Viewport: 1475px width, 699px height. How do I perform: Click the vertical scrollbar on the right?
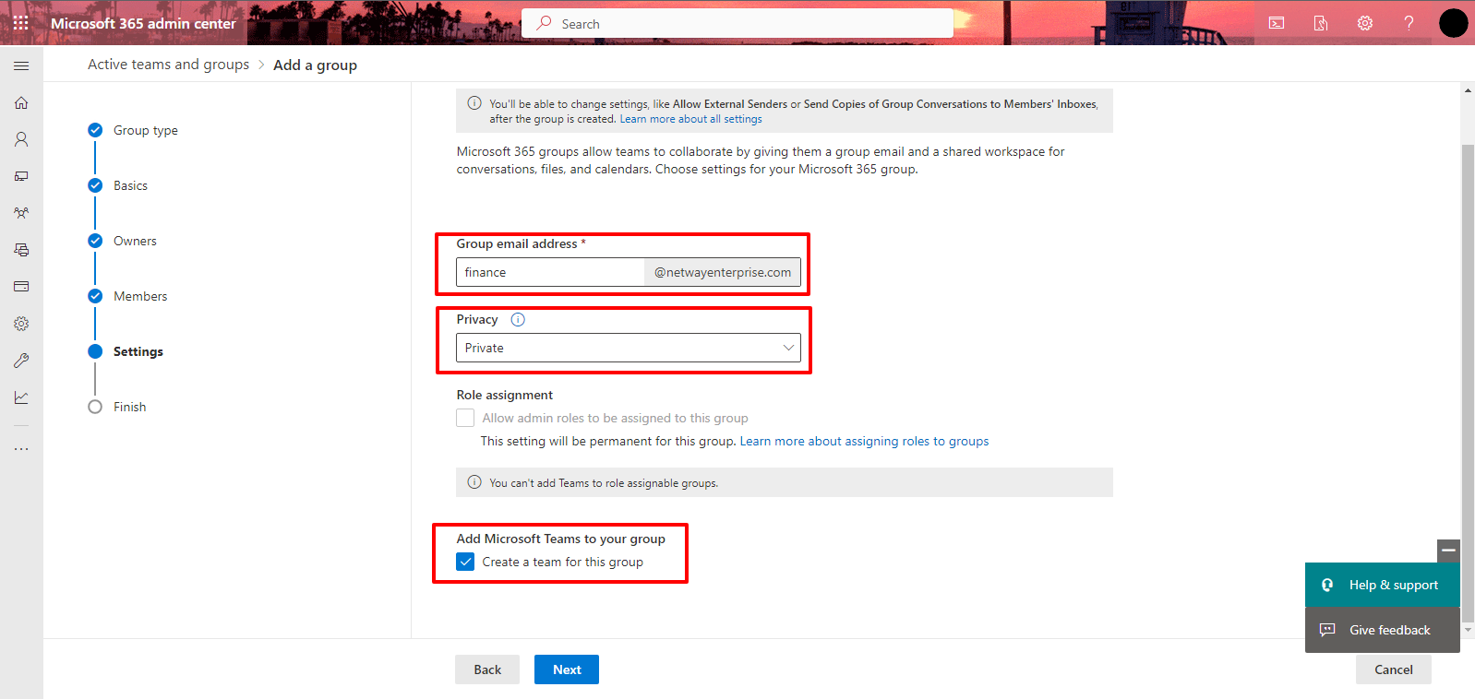[1468, 369]
